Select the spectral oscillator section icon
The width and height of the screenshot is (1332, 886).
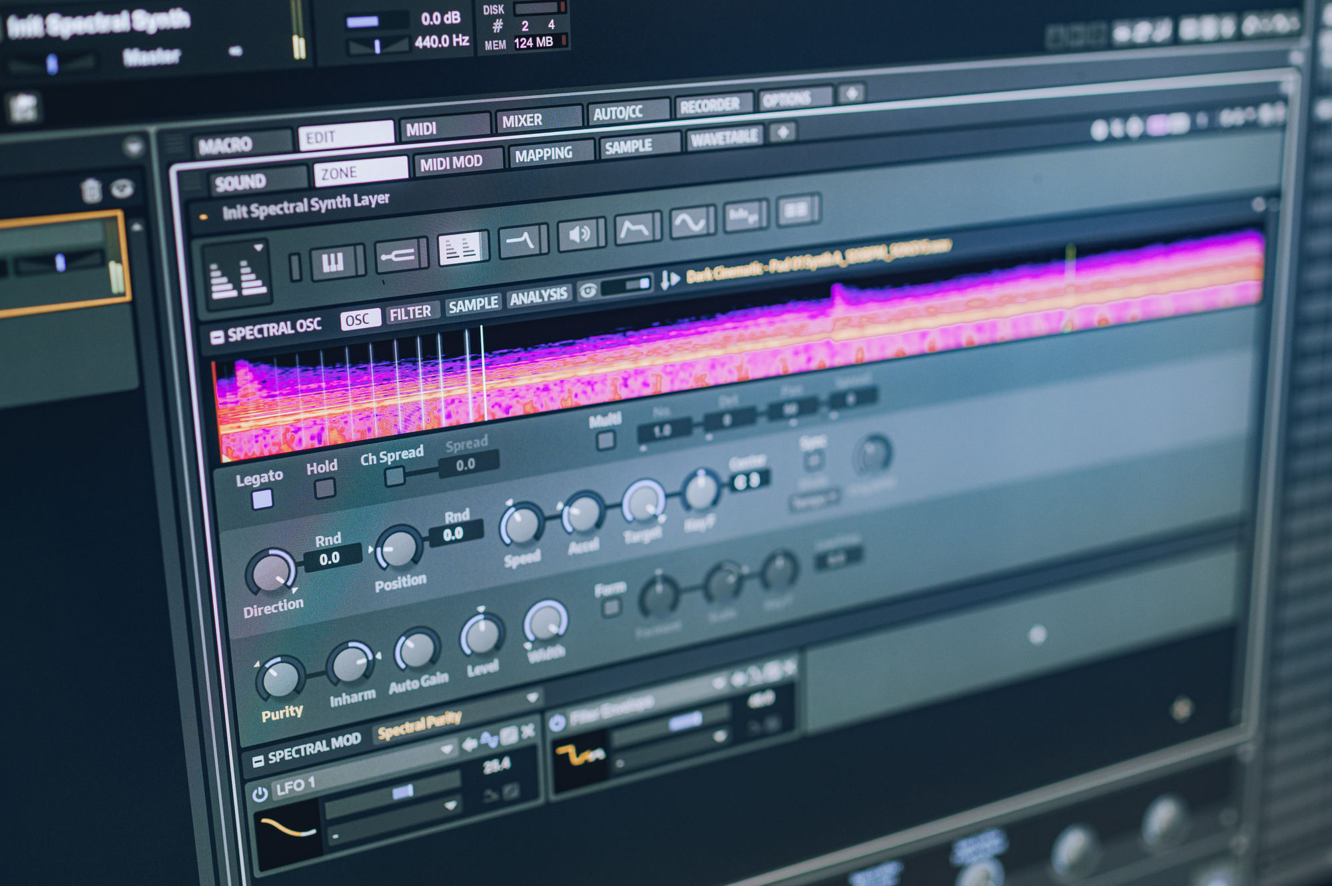click(461, 248)
